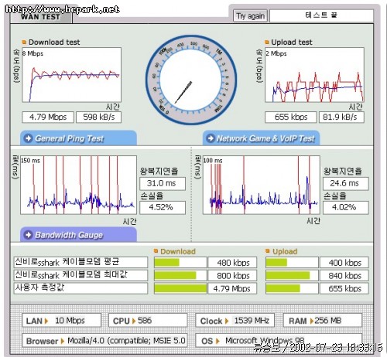Click the 655 kbps value in bandwidth table

[344, 288]
